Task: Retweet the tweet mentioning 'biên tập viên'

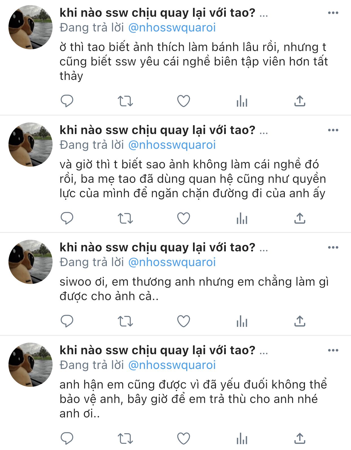Action: 125,101
